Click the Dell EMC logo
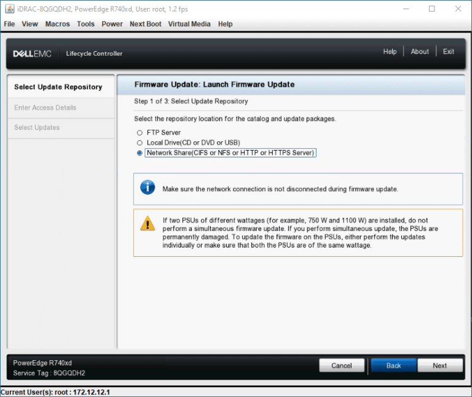Image resolution: width=472 pixels, height=397 pixels. 32,53
